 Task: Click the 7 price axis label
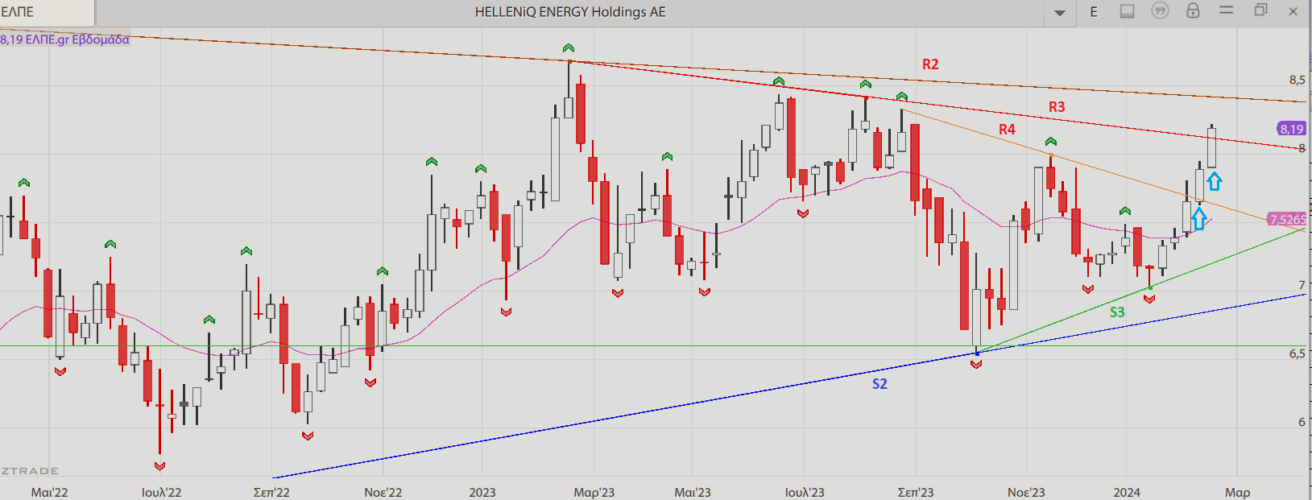pos(1302,285)
